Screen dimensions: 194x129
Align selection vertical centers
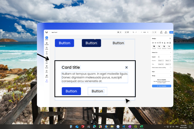162,43
